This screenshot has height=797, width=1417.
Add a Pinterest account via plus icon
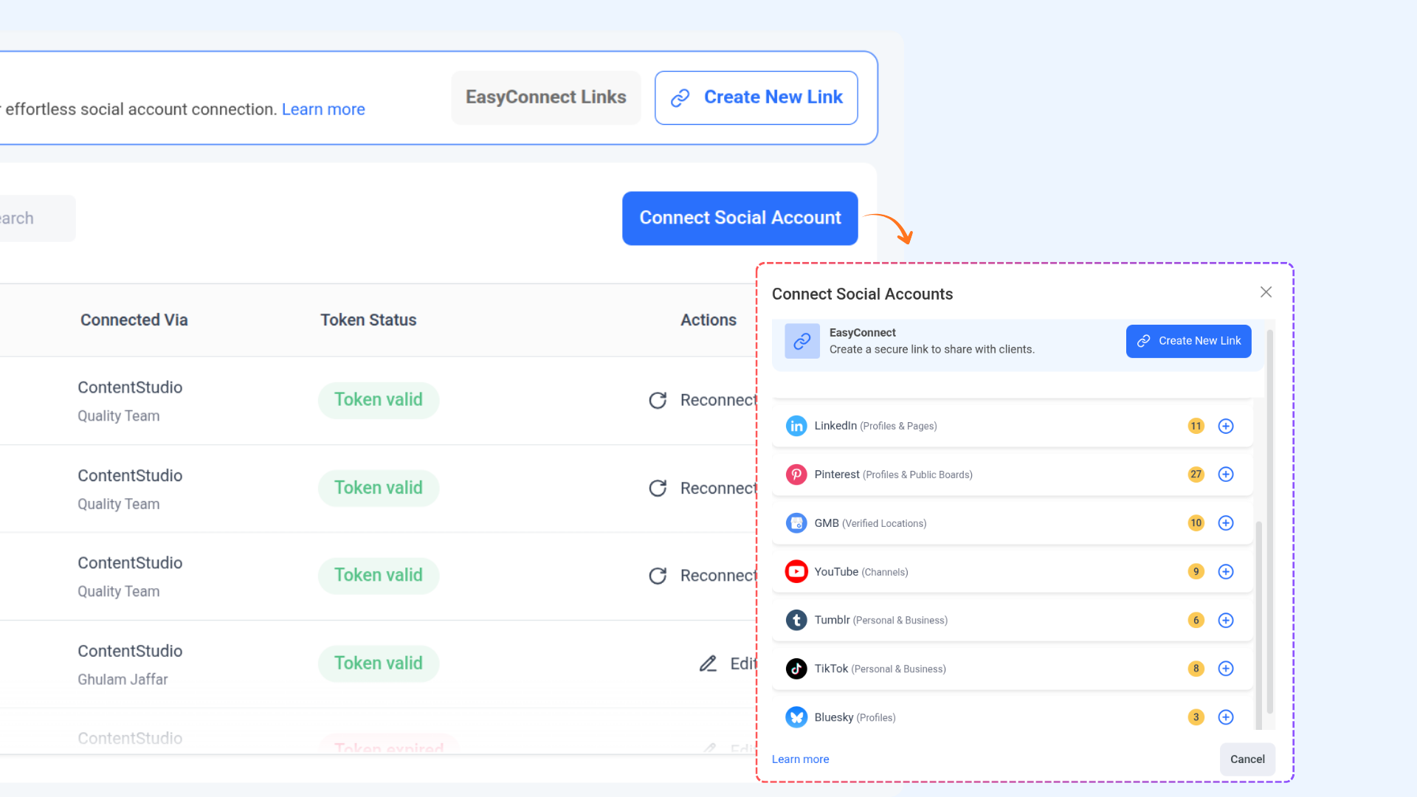(1226, 475)
